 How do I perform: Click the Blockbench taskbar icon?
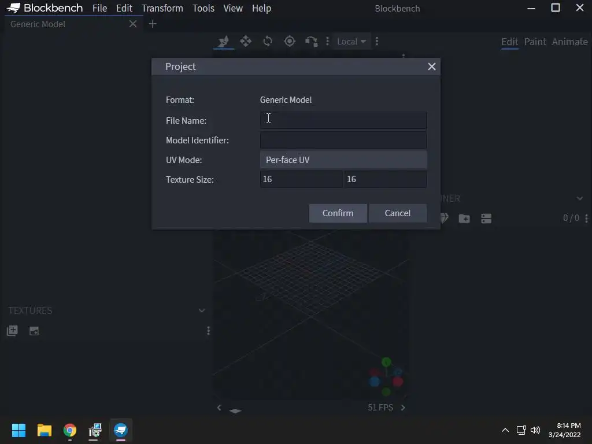tap(121, 430)
